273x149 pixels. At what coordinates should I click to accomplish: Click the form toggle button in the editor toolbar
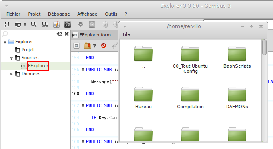[76, 46]
